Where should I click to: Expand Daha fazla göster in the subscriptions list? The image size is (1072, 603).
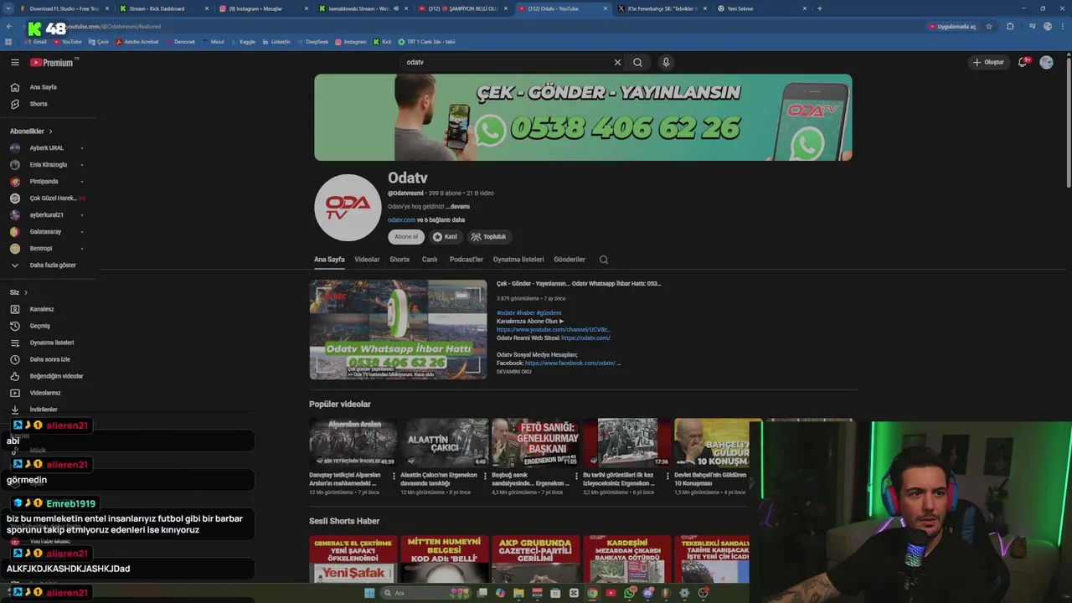(52, 265)
